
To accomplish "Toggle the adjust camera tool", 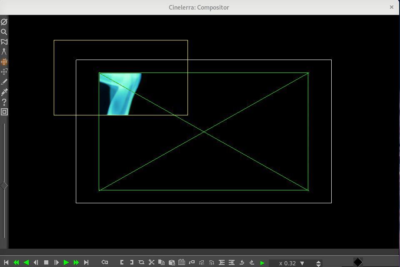I will (4, 62).
